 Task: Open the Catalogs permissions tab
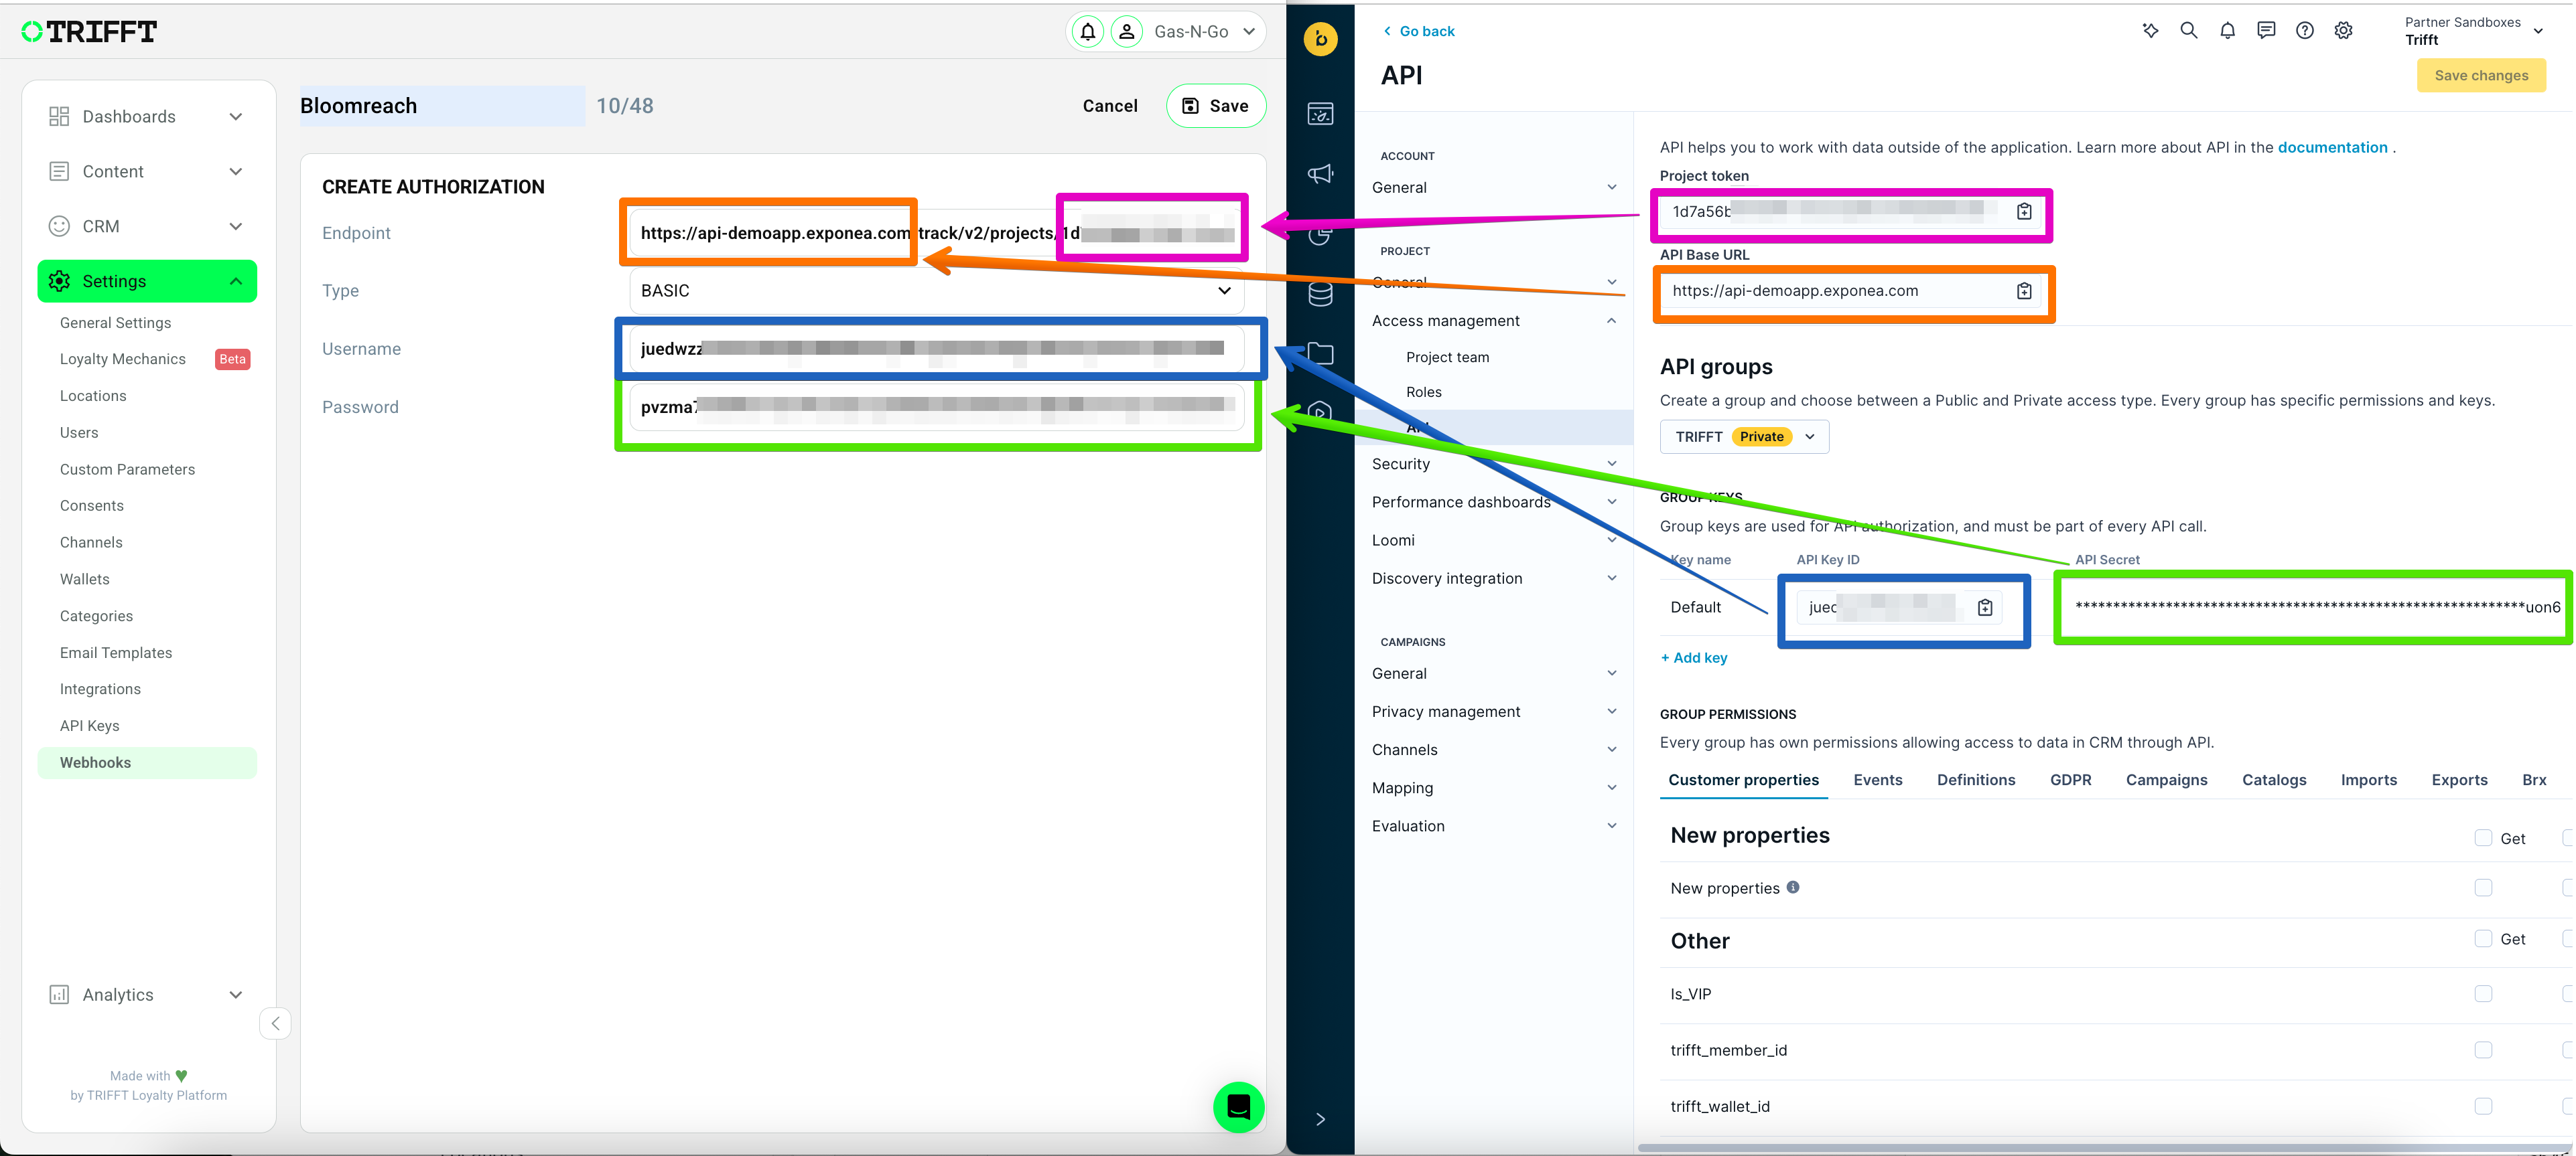coord(2273,780)
